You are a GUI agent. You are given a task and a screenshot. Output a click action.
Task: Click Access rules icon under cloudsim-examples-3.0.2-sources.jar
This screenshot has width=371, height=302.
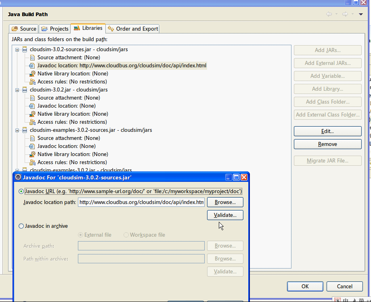[x=32, y=162]
